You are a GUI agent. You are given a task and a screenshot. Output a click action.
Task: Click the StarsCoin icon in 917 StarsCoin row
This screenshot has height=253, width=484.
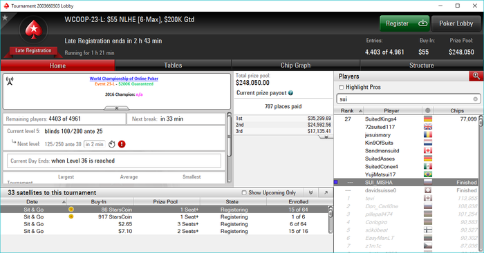point(71,216)
